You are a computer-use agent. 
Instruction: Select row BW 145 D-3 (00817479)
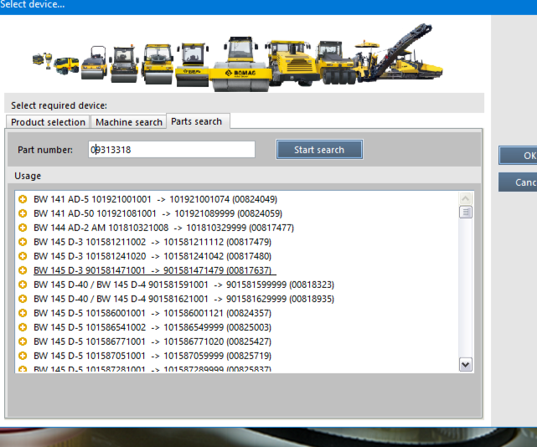152,242
